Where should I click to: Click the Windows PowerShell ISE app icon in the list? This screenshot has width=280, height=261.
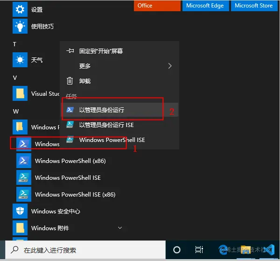click(24, 177)
